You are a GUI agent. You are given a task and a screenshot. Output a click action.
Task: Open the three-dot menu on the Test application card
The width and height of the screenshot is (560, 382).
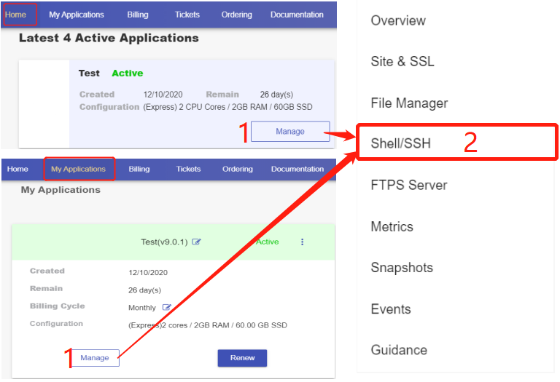pos(303,242)
